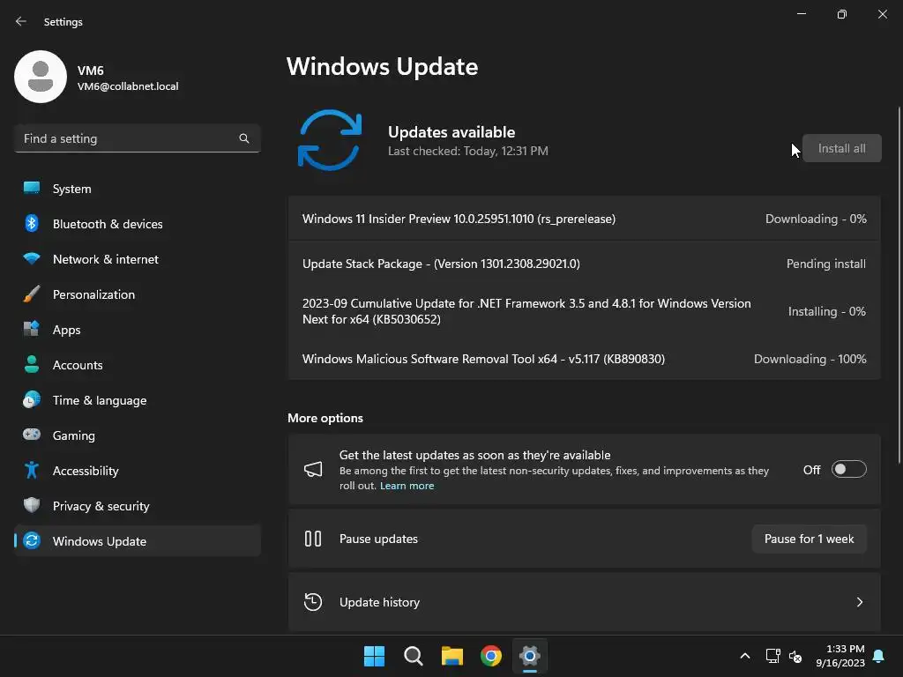Open the Learn more link

[407, 486]
